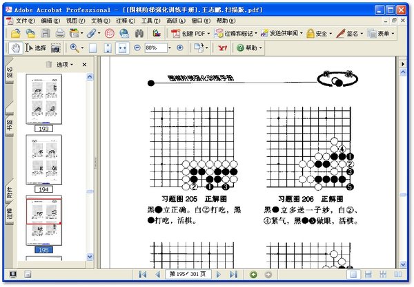This screenshot has height=287, width=414.
Task: Open the Window menu (窗口)
Action: click(x=201, y=21)
